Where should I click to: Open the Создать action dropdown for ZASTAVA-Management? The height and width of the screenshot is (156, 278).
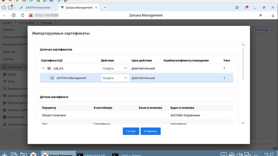(115, 78)
